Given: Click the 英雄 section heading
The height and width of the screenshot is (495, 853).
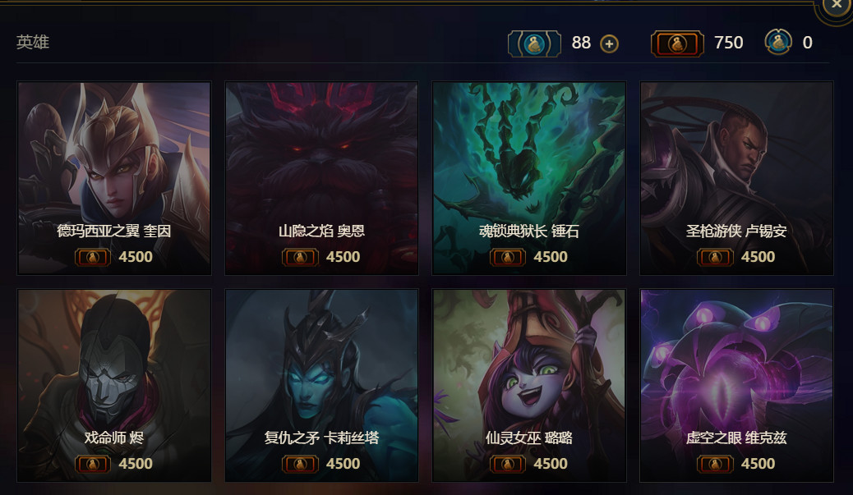Looking at the screenshot, I should point(33,42).
